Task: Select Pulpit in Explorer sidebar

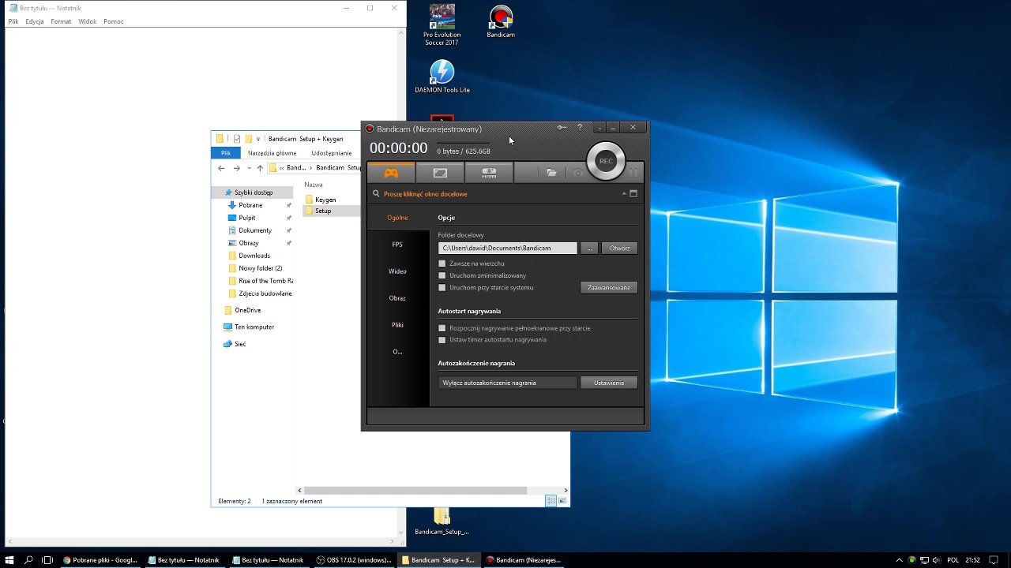Action: pyautogui.click(x=247, y=218)
